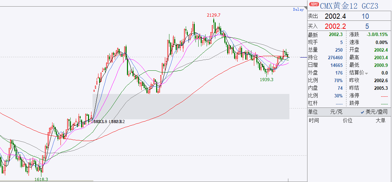The height and width of the screenshot is (182, 392).
Task: Click the 涨停 row label
Action: [x=353, y=96]
